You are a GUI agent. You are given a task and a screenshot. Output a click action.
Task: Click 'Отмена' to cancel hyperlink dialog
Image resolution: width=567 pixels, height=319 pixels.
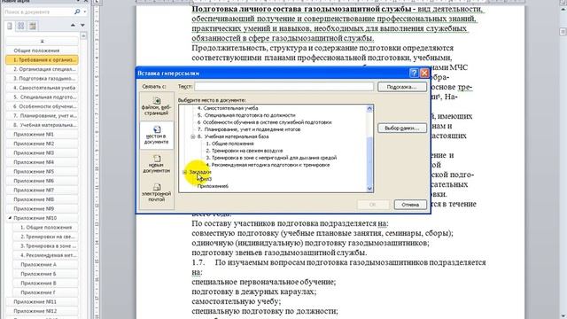point(410,205)
